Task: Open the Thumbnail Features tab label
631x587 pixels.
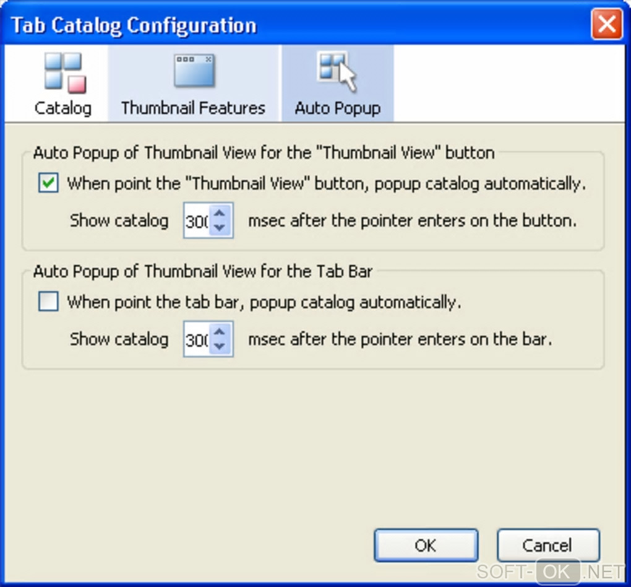Action: [193, 108]
